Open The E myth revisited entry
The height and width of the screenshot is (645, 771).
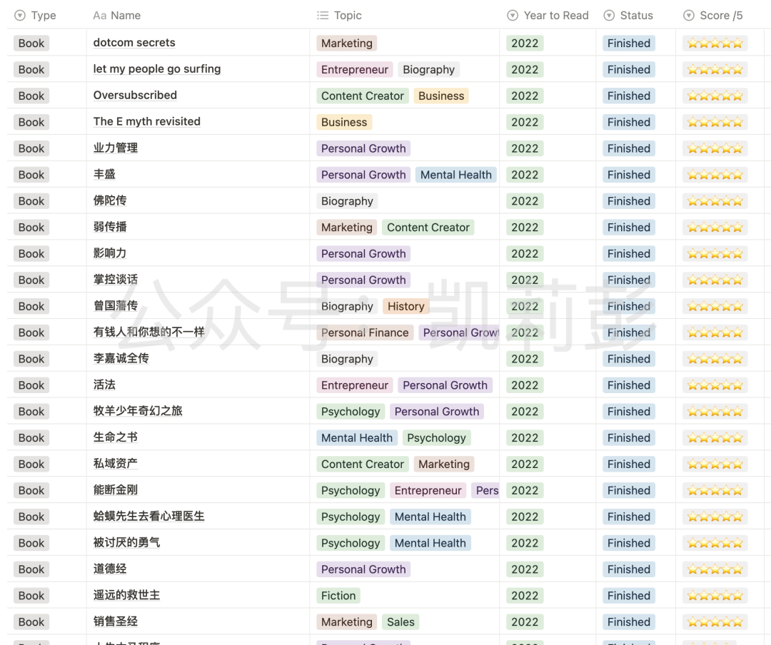[x=147, y=121]
